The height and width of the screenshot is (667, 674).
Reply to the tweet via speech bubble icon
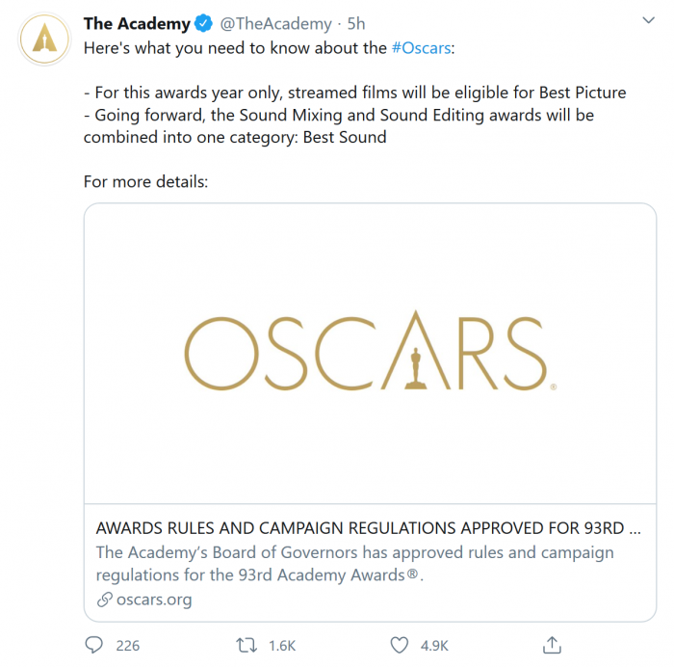[94, 645]
